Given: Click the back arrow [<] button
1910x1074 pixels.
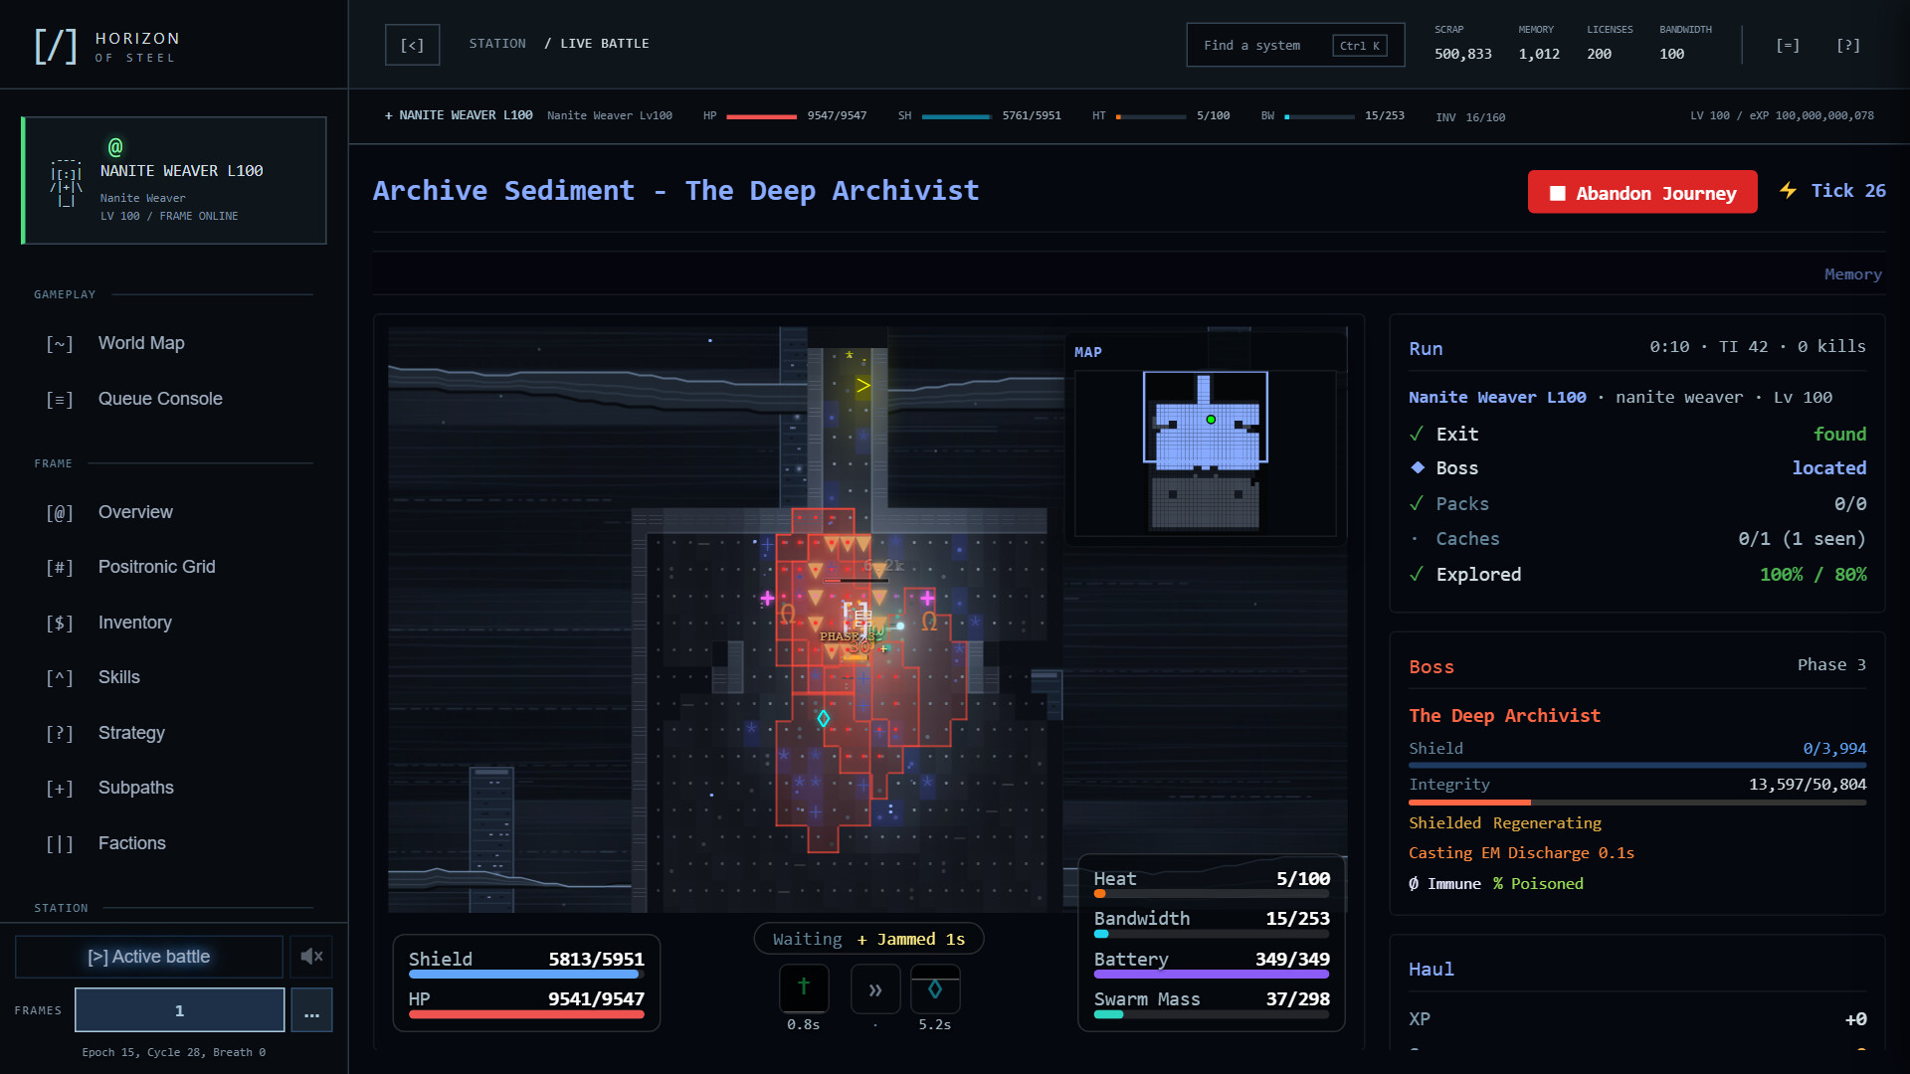Looking at the screenshot, I should coord(412,45).
